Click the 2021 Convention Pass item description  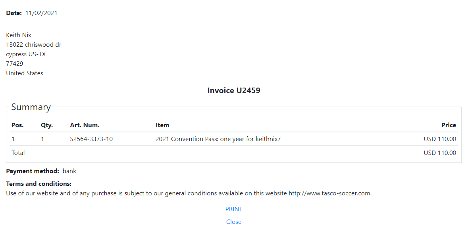coord(218,139)
